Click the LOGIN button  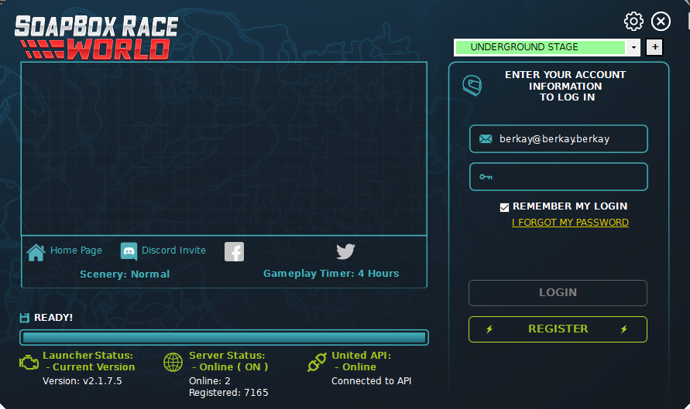(x=558, y=292)
